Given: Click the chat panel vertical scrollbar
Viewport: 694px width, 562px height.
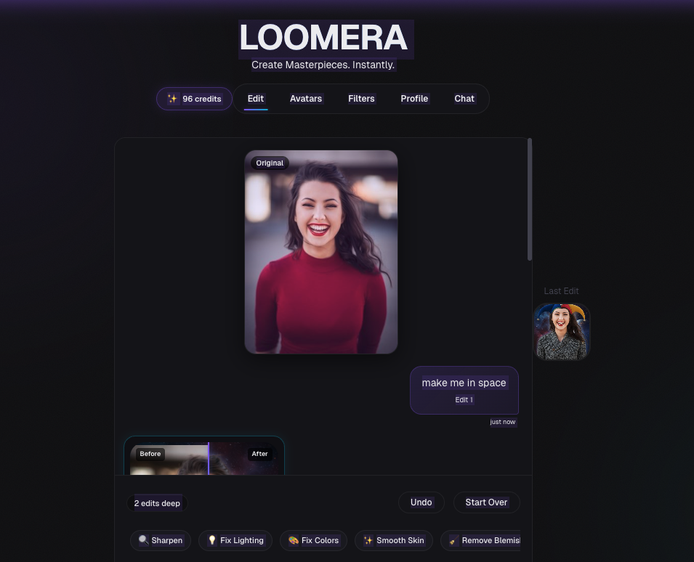Looking at the screenshot, I should 530,200.
